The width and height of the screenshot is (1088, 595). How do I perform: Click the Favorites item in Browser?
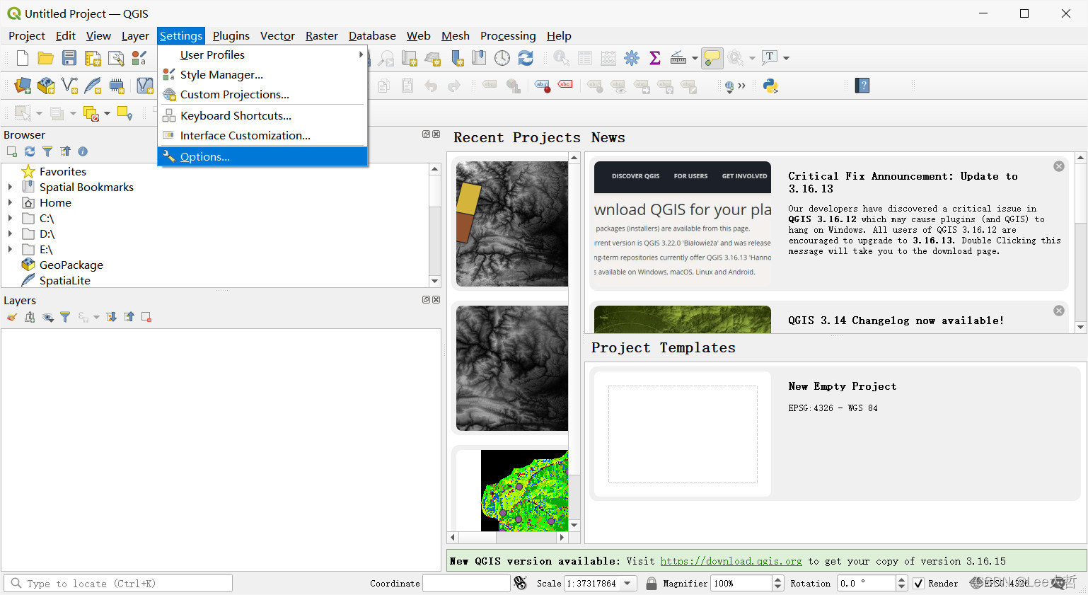coord(63,171)
